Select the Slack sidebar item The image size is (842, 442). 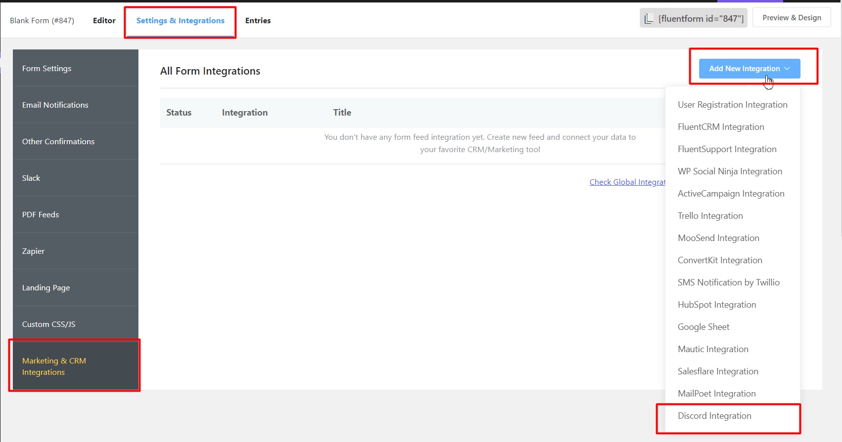(x=76, y=178)
